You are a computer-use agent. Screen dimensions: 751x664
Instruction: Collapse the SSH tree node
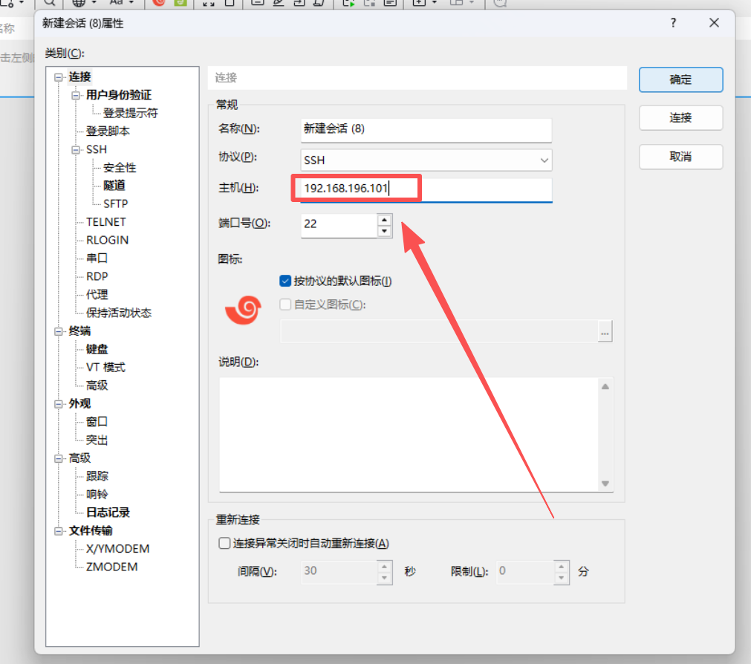75,150
